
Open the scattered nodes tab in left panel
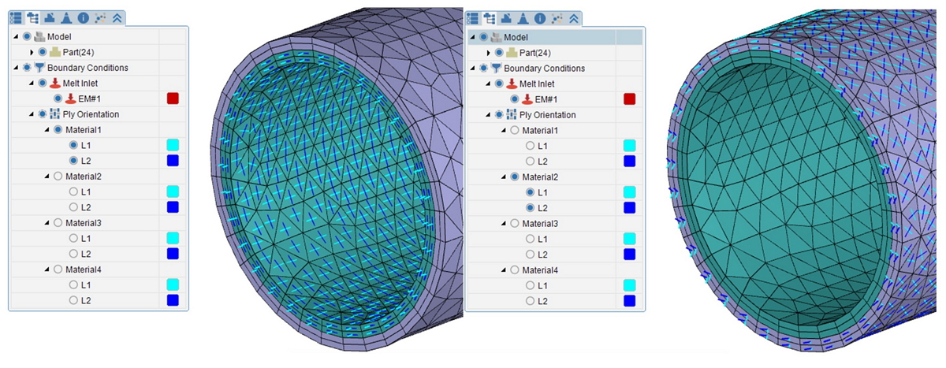click(x=100, y=17)
